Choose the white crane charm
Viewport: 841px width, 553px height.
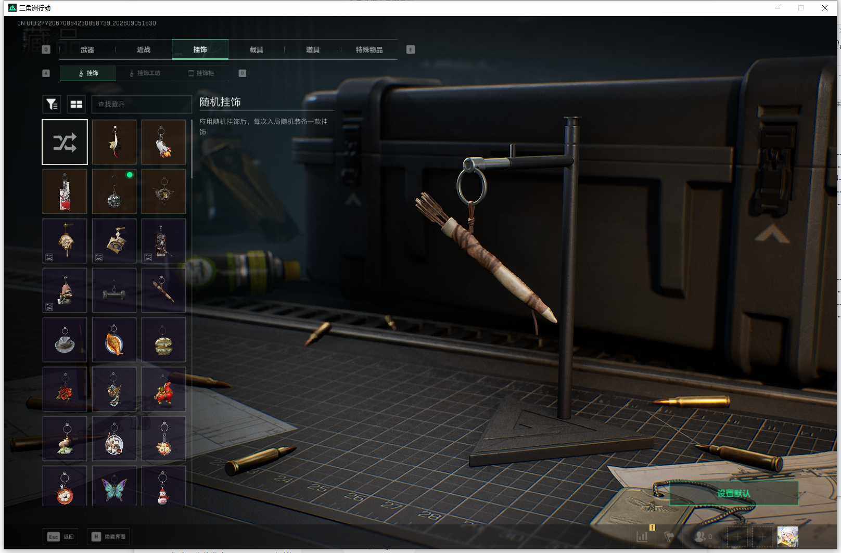(114, 142)
